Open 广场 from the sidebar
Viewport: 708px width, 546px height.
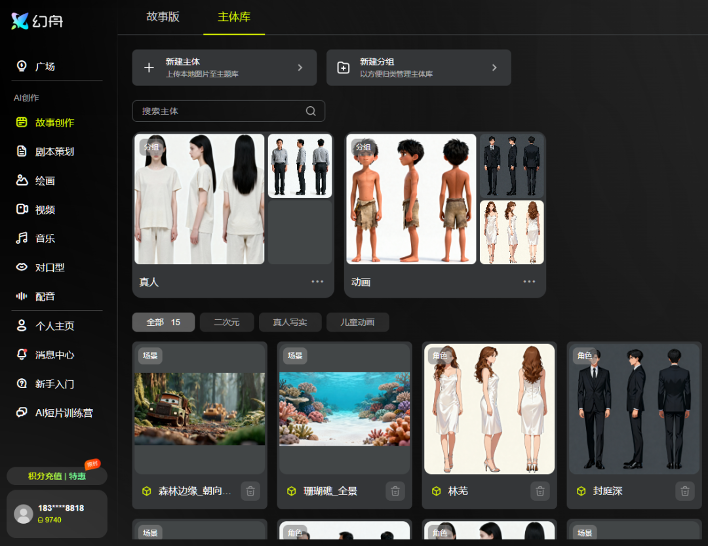coord(45,66)
